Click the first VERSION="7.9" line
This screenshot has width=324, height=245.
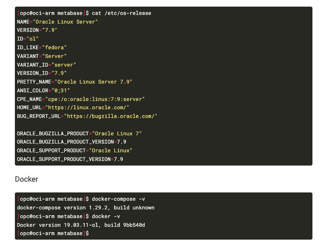(x=37, y=30)
